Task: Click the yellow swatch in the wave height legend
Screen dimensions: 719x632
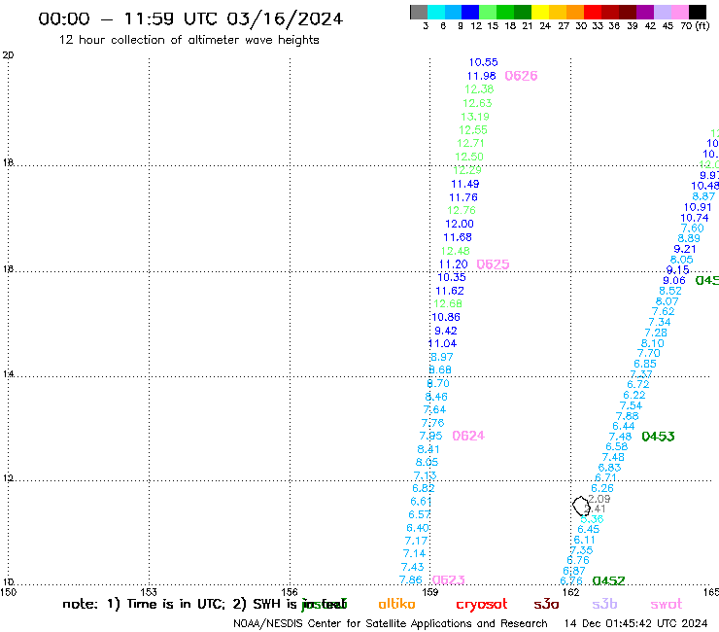Action: click(x=540, y=12)
